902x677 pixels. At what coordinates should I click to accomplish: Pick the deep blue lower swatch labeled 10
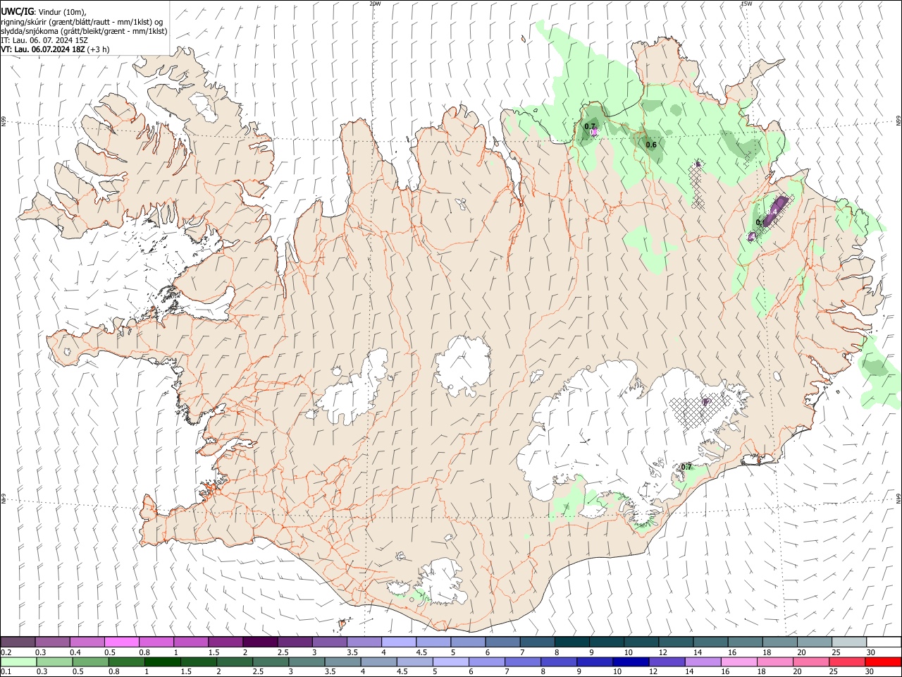pyautogui.click(x=630, y=661)
